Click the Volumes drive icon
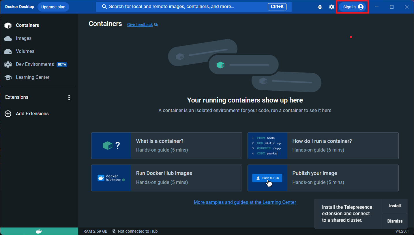Screen dimensions: 414x235 click(8, 51)
